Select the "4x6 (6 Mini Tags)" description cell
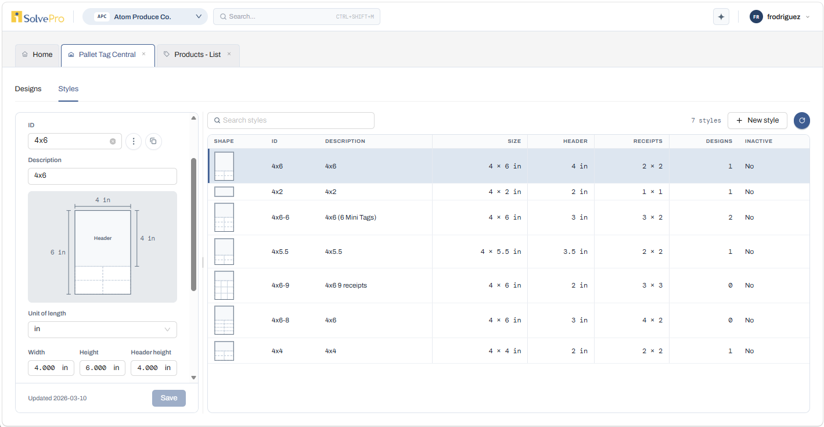This screenshot has width=824, height=427. [x=351, y=217]
